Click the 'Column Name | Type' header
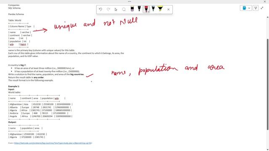This screenshot has width=269, height=151. pos(21,26)
